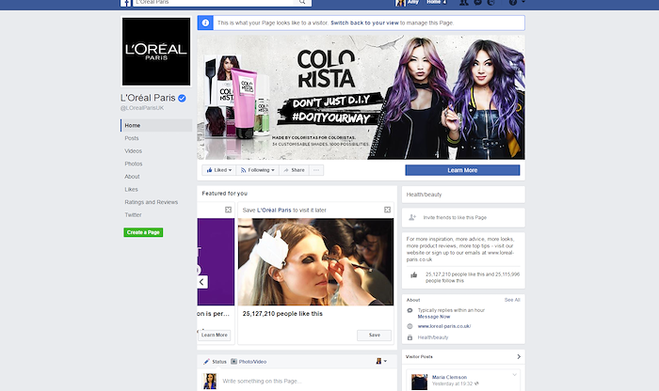Click the invite friends person icon
659x391 pixels.
[412, 217]
